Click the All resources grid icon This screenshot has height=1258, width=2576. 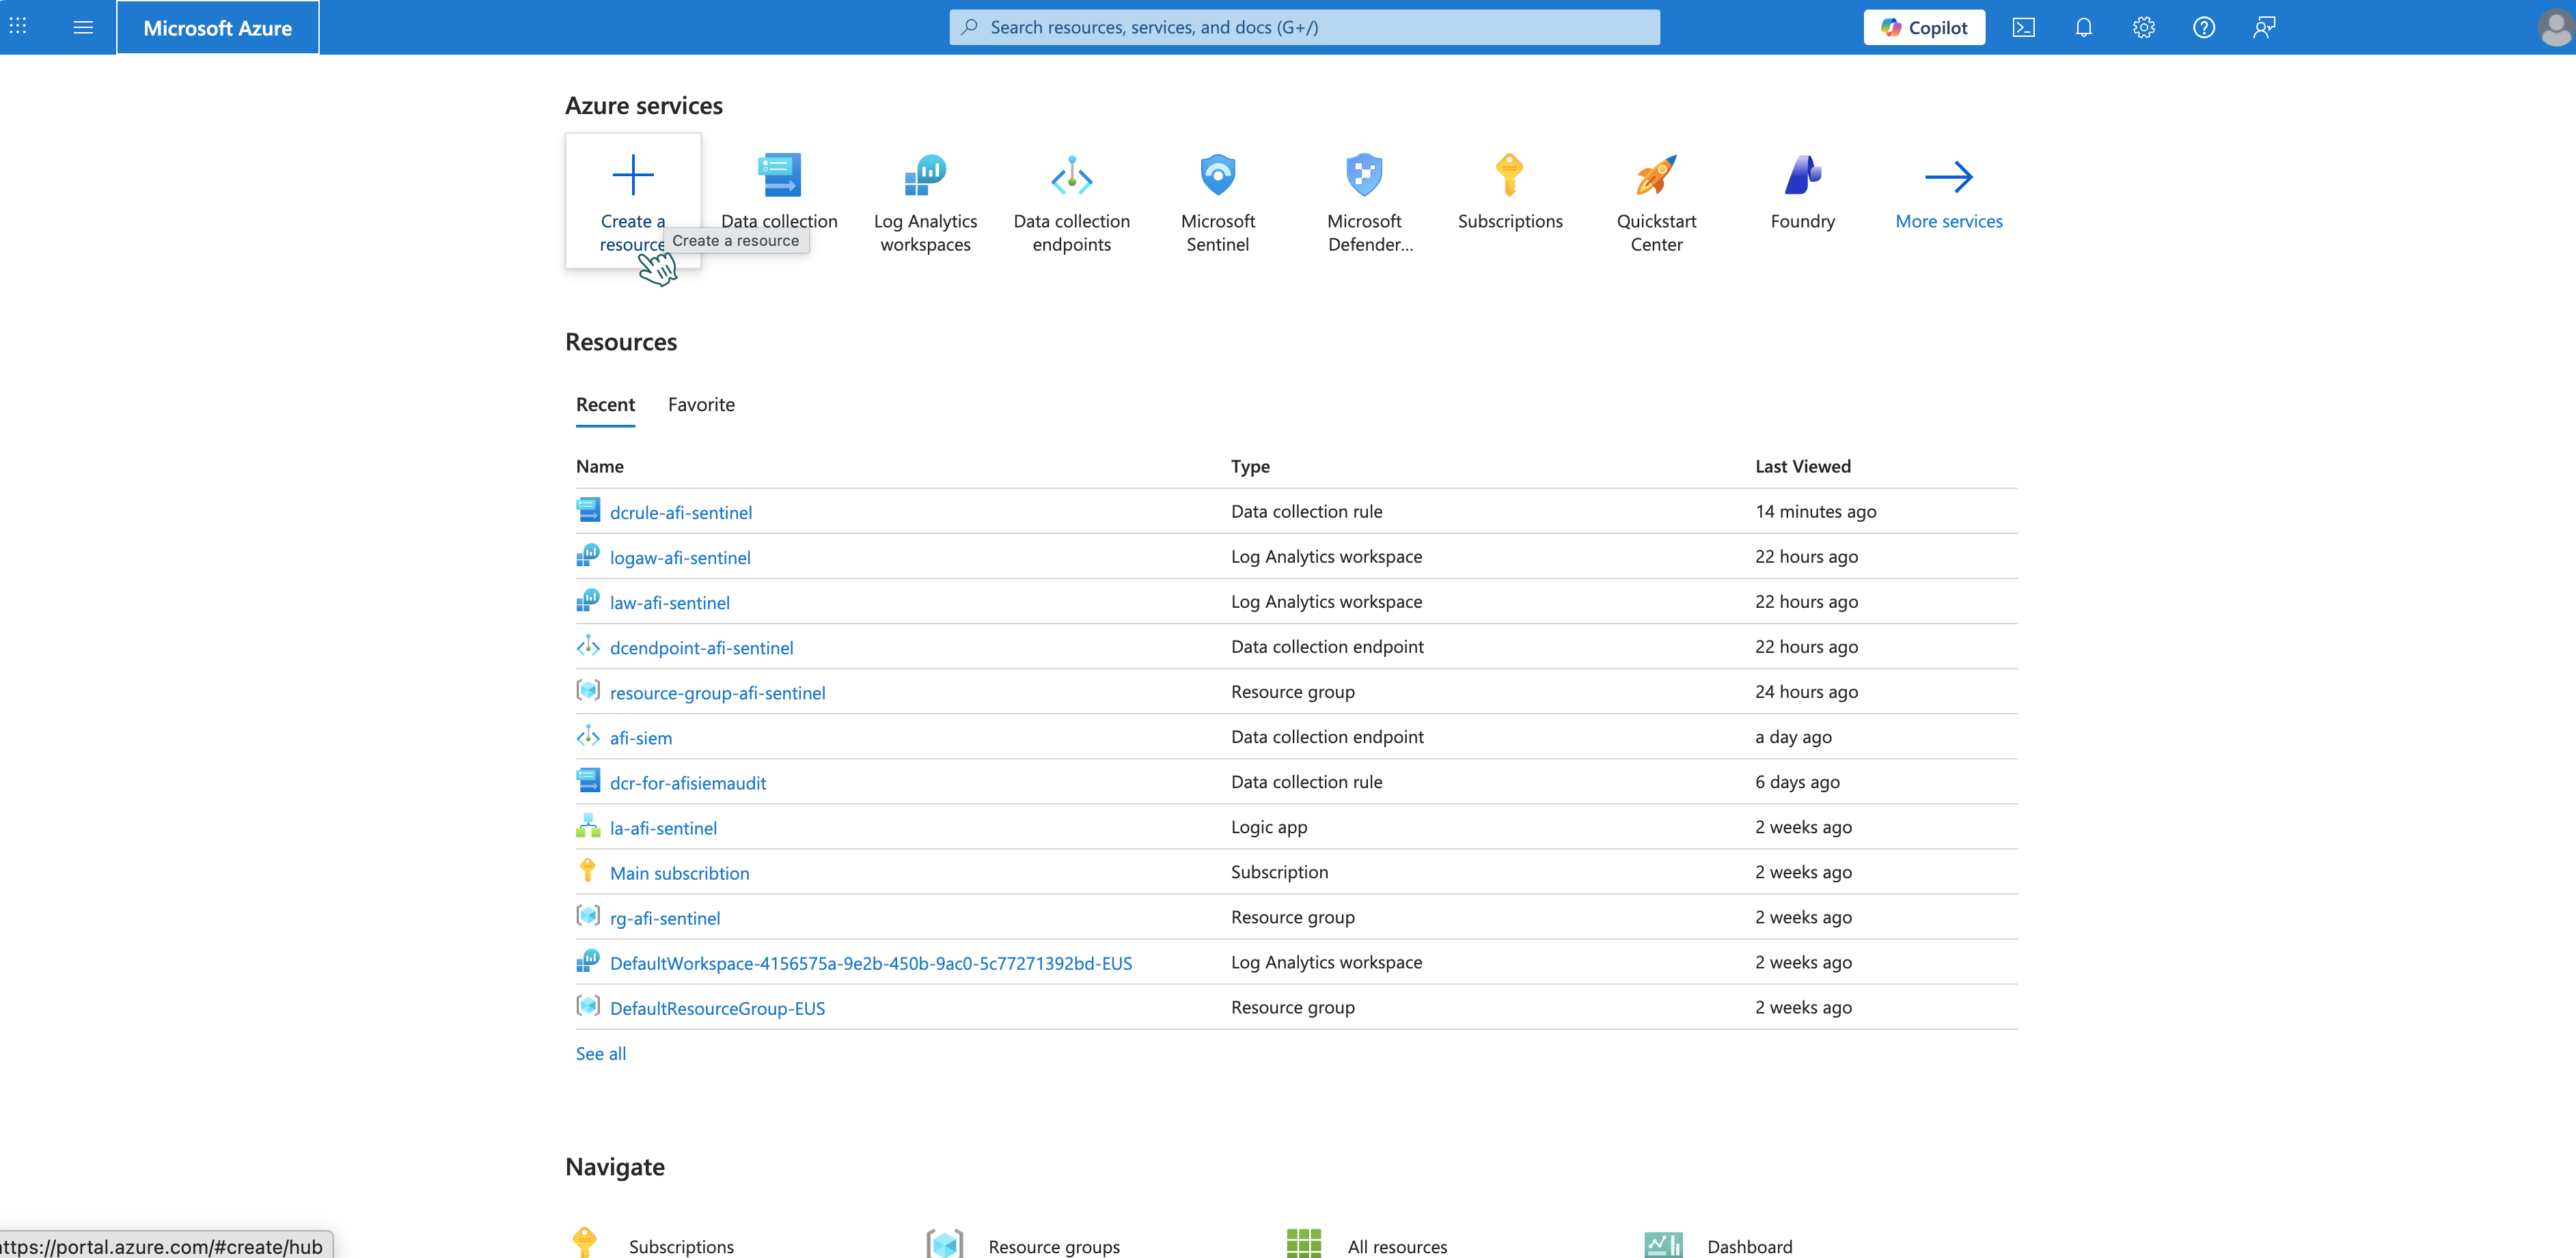tap(1304, 1243)
